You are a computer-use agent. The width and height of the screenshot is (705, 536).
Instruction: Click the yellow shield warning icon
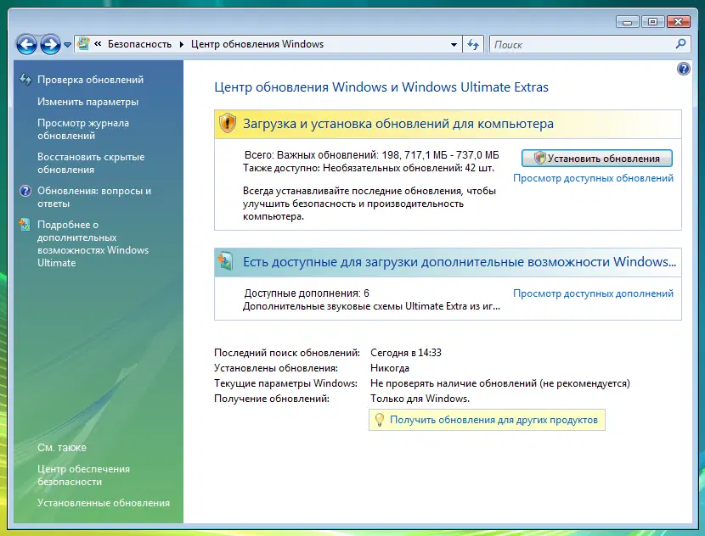[228, 123]
